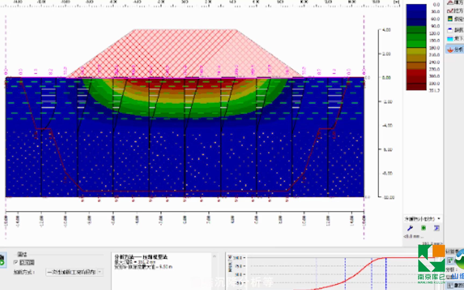Click the bright green legend color band
464x290 pixels.
(416, 44)
